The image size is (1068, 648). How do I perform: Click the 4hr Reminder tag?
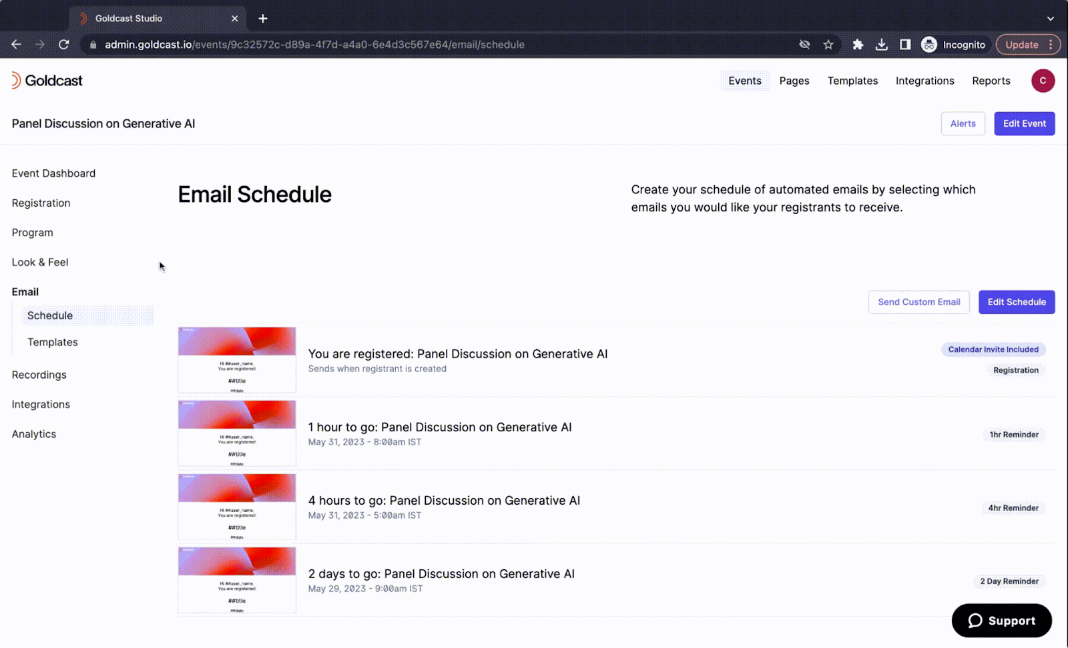[x=1013, y=508]
